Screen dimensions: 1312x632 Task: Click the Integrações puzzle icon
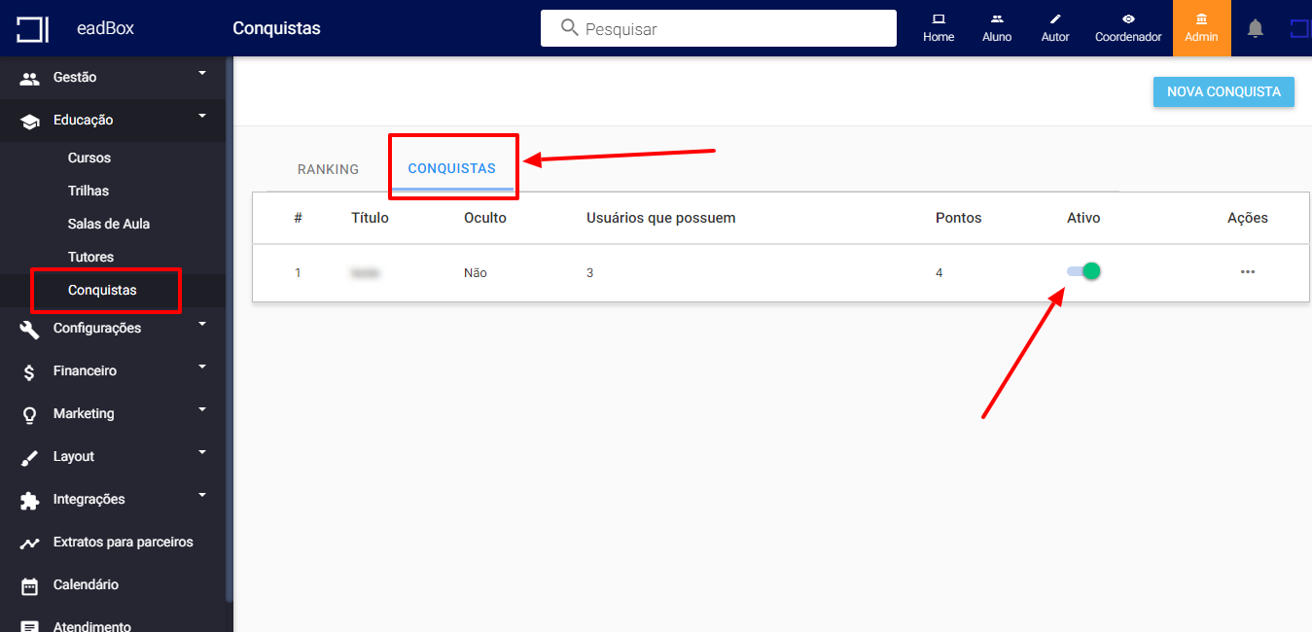(x=30, y=500)
